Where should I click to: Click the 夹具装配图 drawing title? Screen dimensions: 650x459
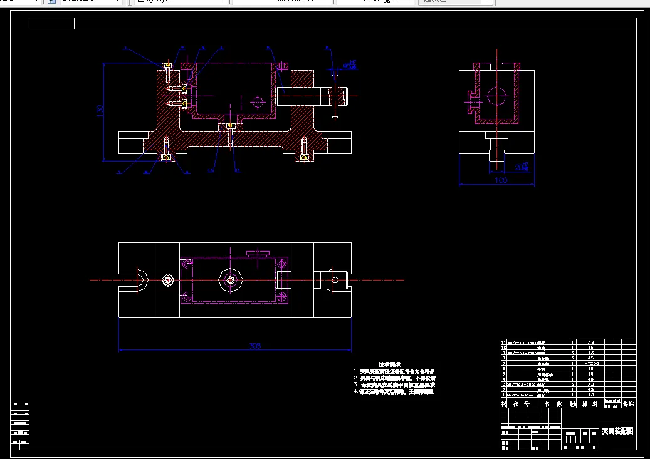pos(617,431)
